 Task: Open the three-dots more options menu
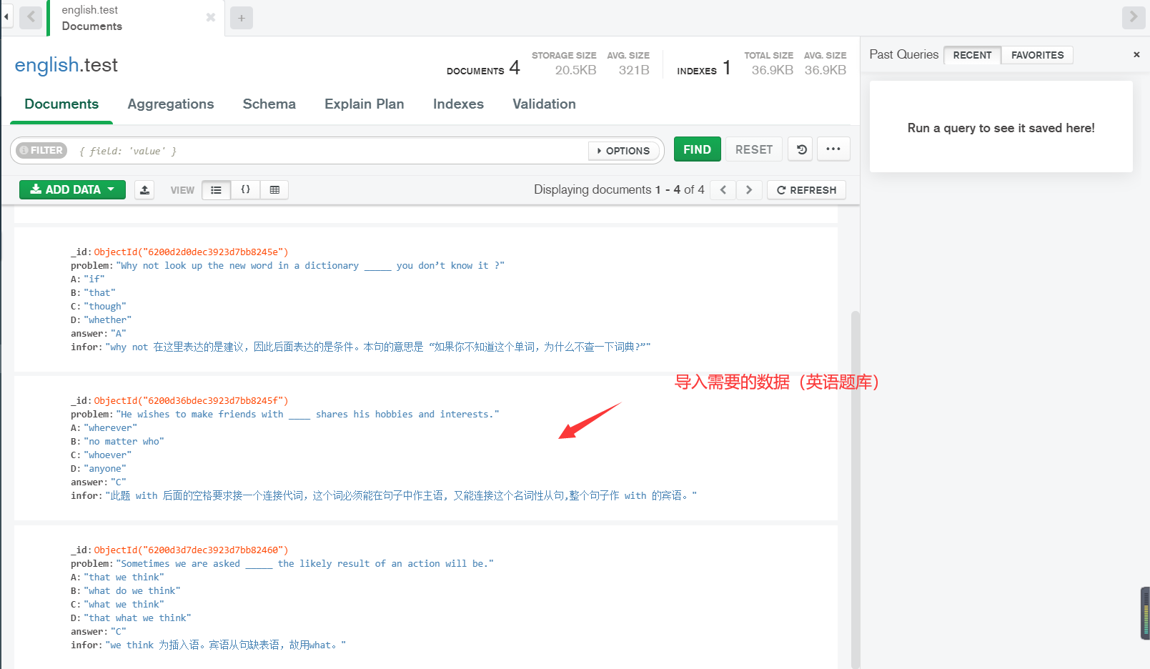pos(833,149)
